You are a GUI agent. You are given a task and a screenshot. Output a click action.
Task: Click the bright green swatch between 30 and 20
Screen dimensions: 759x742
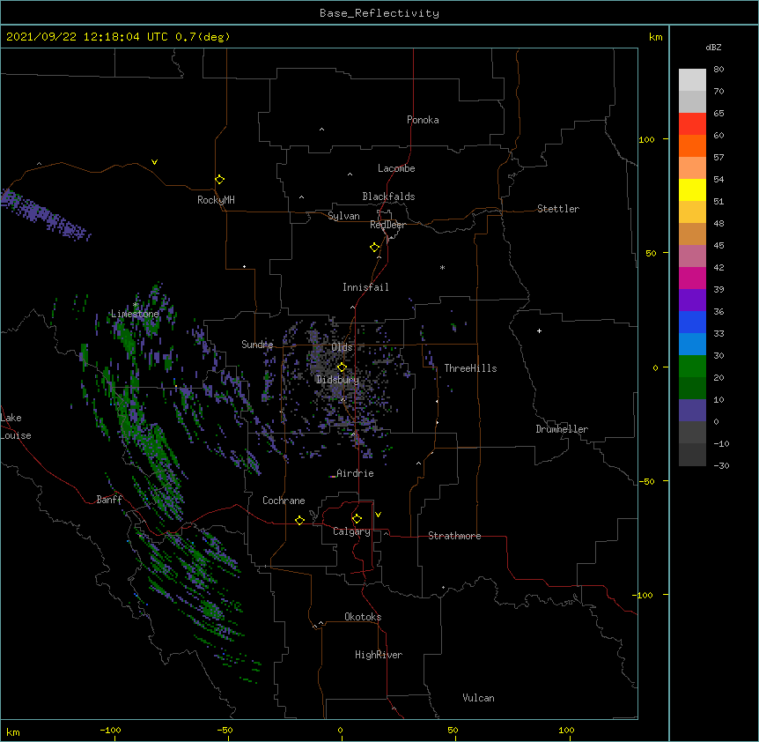[692, 367]
